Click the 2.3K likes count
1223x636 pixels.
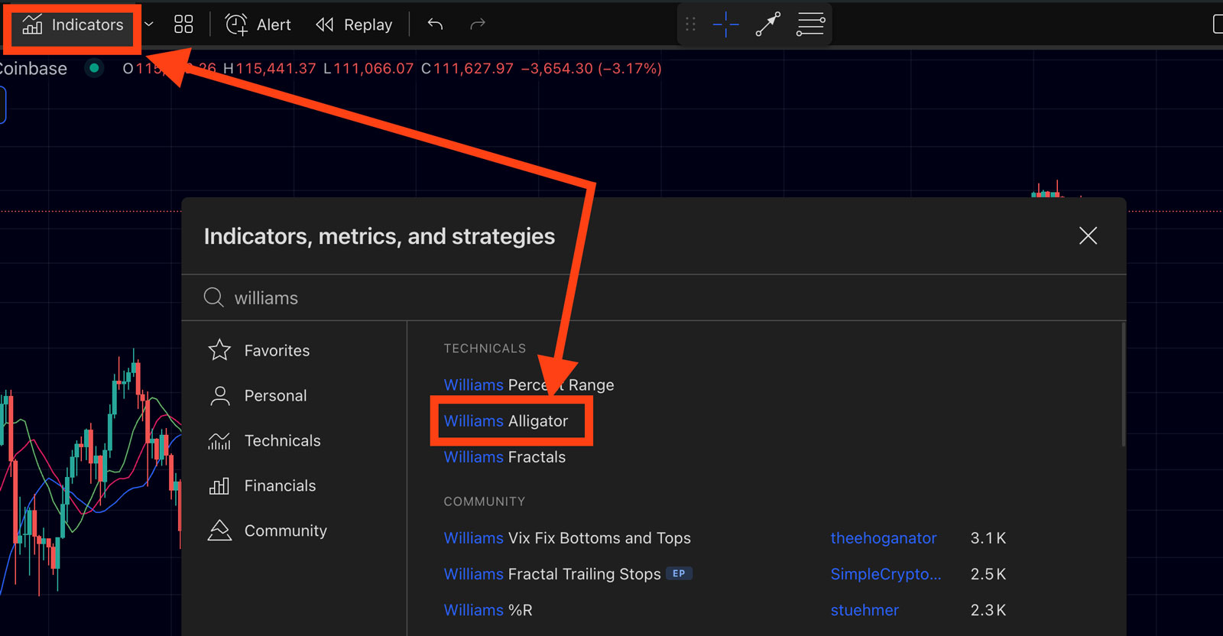988,609
